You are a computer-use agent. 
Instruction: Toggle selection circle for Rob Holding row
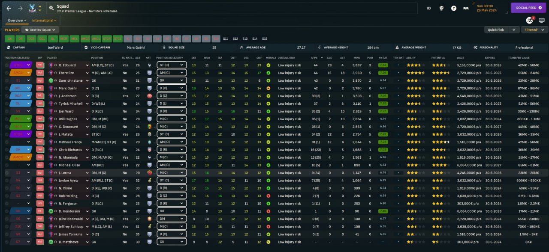point(7,196)
